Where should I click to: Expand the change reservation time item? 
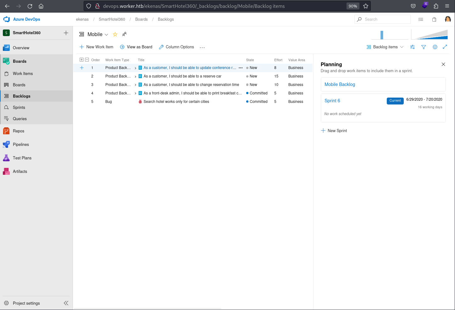pos(136,85)
